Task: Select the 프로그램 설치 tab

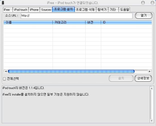Action: [x=63, y=9]
